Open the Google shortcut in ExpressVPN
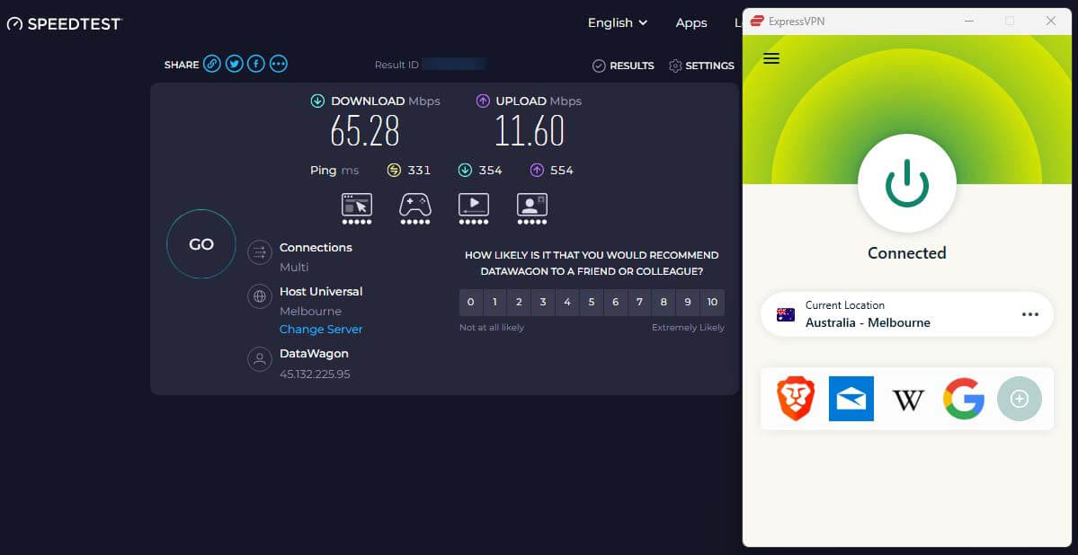The width and height of the screenshot is (1078, 555). click(x=963, y=399)
